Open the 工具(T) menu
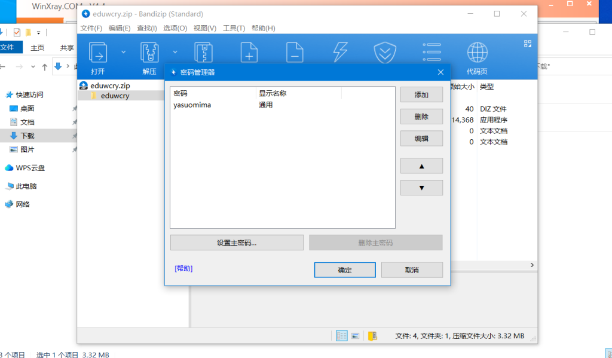The height and width of the screenshot is (358, 612). coord(234,28)
